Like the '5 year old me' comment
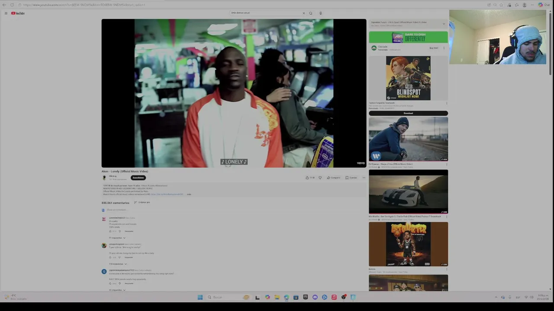 (x=110, y=257)
